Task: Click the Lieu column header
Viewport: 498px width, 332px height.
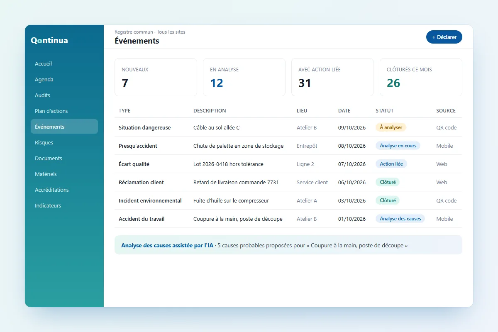Action: click(x=302, y=111)
